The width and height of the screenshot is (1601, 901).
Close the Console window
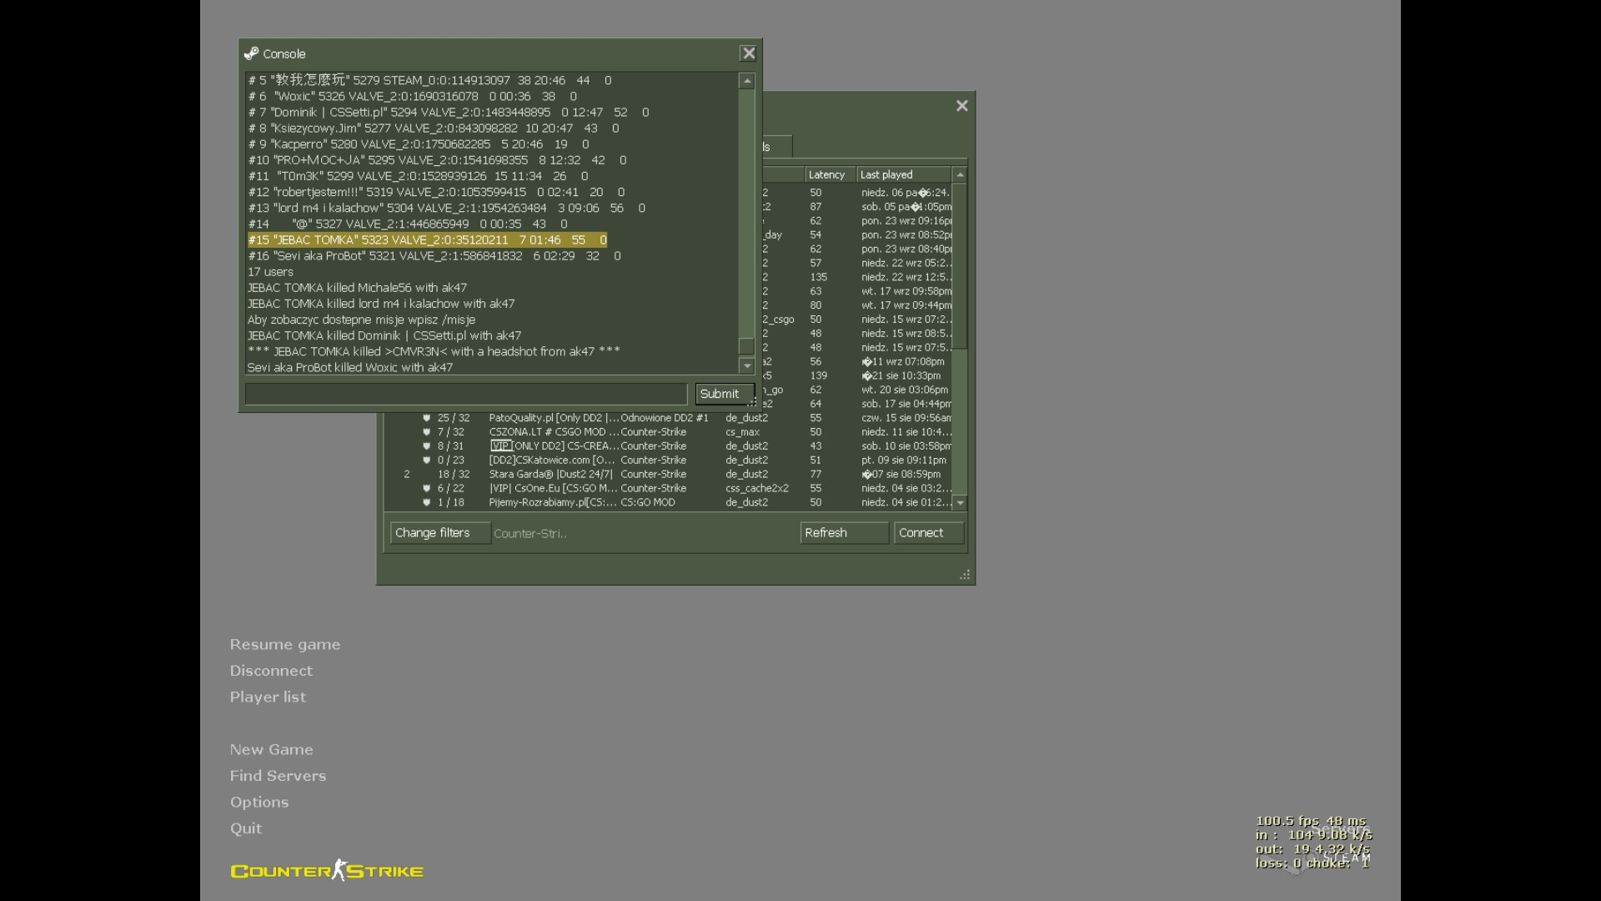click(x=748, y=53)
